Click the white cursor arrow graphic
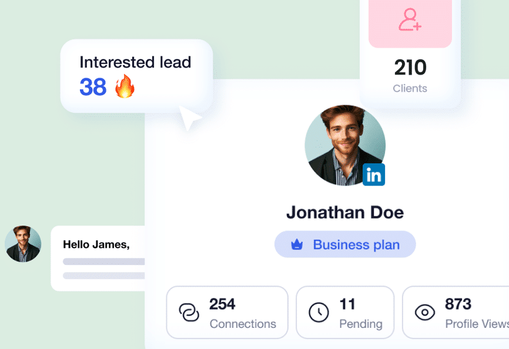 [190, 118]
